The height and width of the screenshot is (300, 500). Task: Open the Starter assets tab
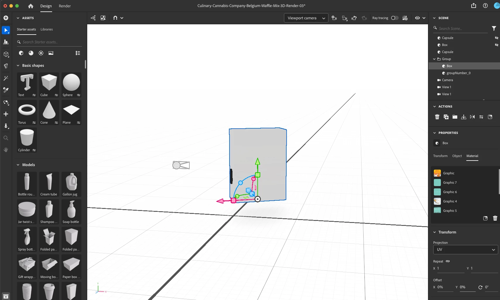click(x=26, y=29)
